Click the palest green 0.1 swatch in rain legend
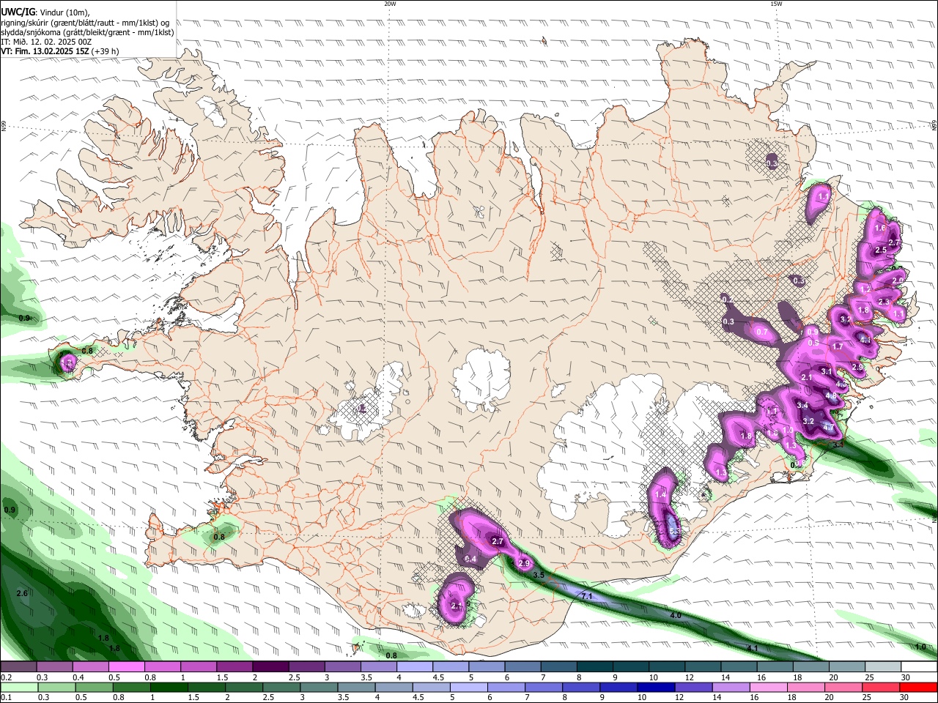Screen dimensions: 938x703 18,687
